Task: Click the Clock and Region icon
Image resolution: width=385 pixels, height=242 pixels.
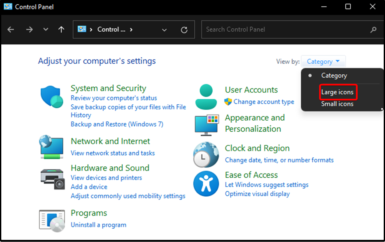Action: (x=206, y=154)
